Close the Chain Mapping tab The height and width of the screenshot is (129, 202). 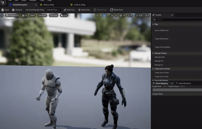click(172, 83)
